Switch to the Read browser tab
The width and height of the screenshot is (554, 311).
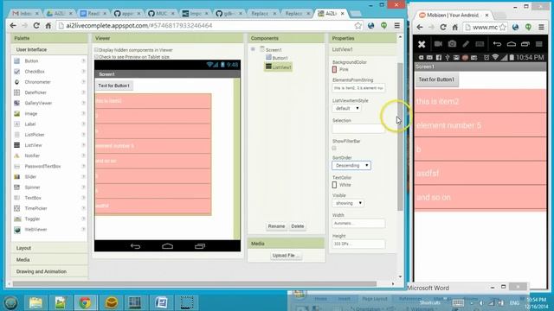[93, 14]
